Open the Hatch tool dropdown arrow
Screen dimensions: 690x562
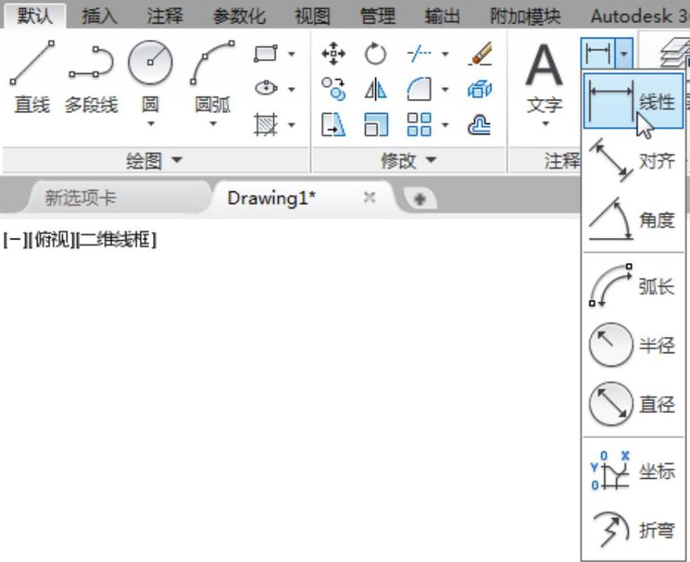click(x=291, y=125)
